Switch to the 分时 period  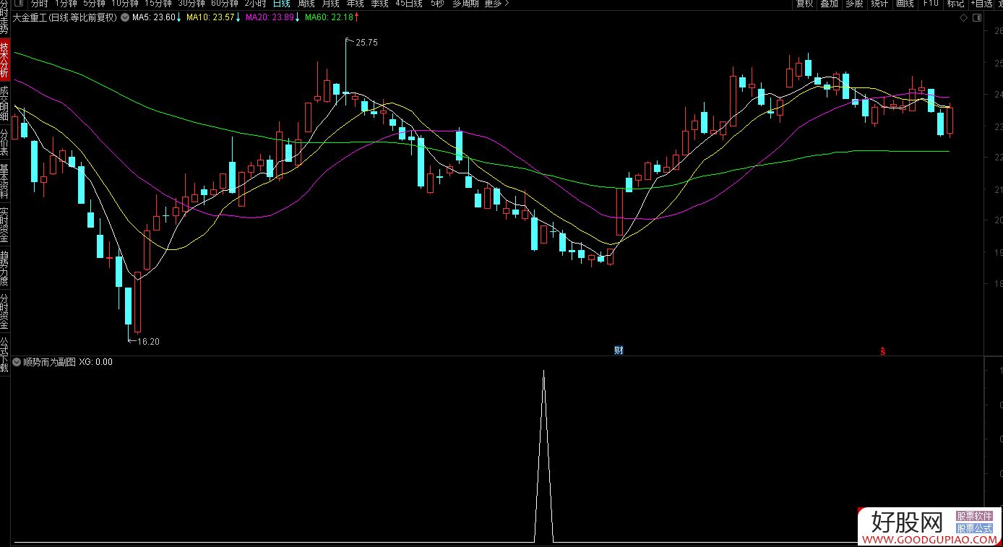pyautogui.click(x=39, y=4)
